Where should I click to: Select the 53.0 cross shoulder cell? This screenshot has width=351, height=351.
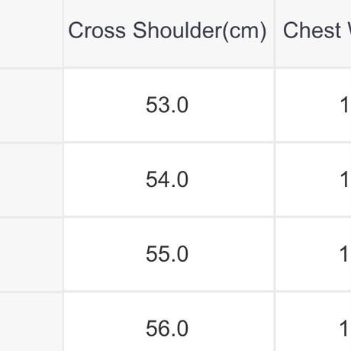pos(169,105)
